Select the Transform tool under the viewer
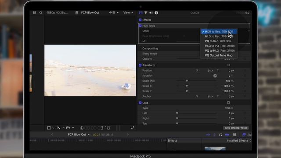The width and height of the screenshot is (281, 158). [x=49, y=128]
